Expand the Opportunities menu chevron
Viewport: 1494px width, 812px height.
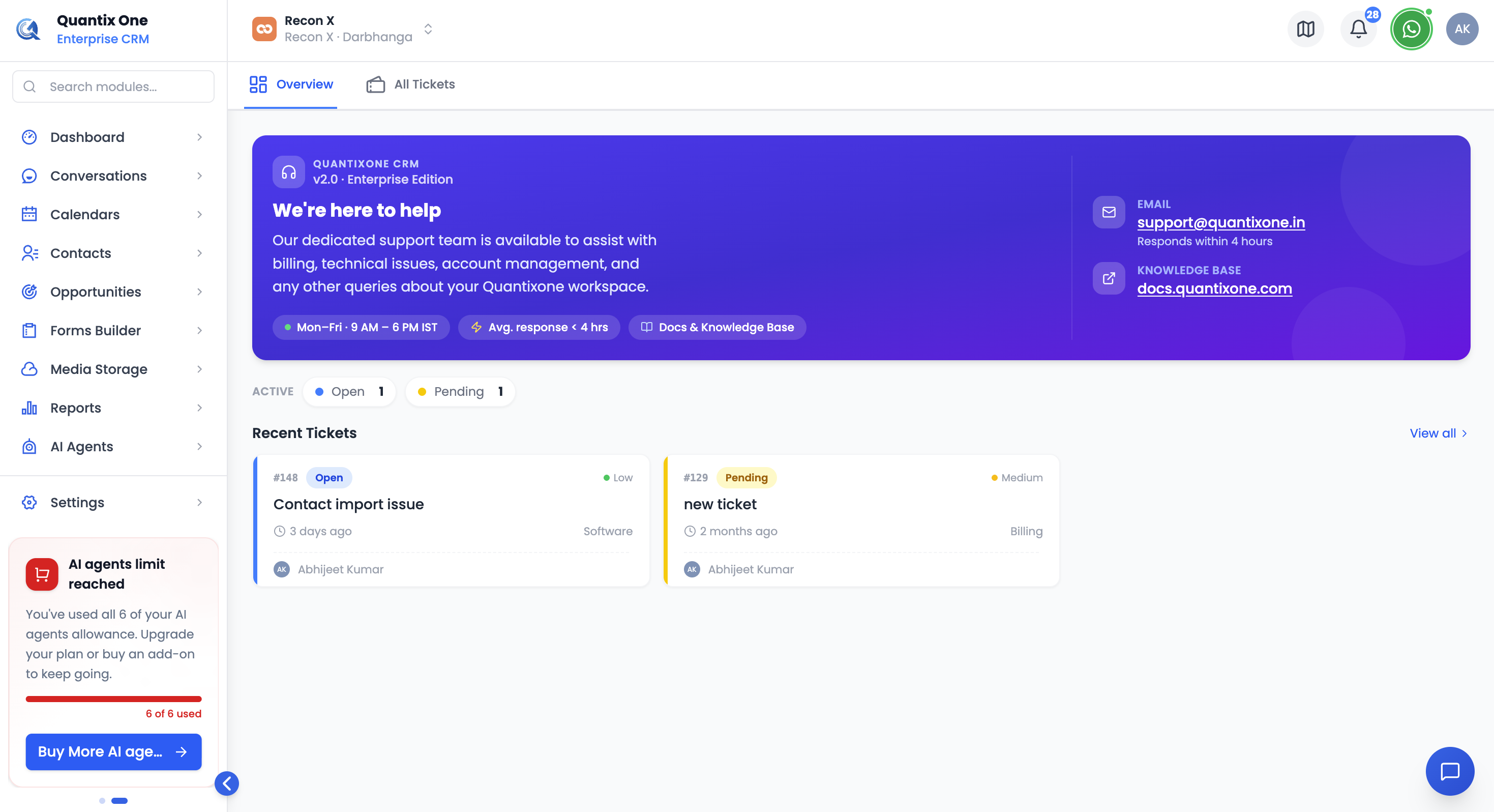199,292
